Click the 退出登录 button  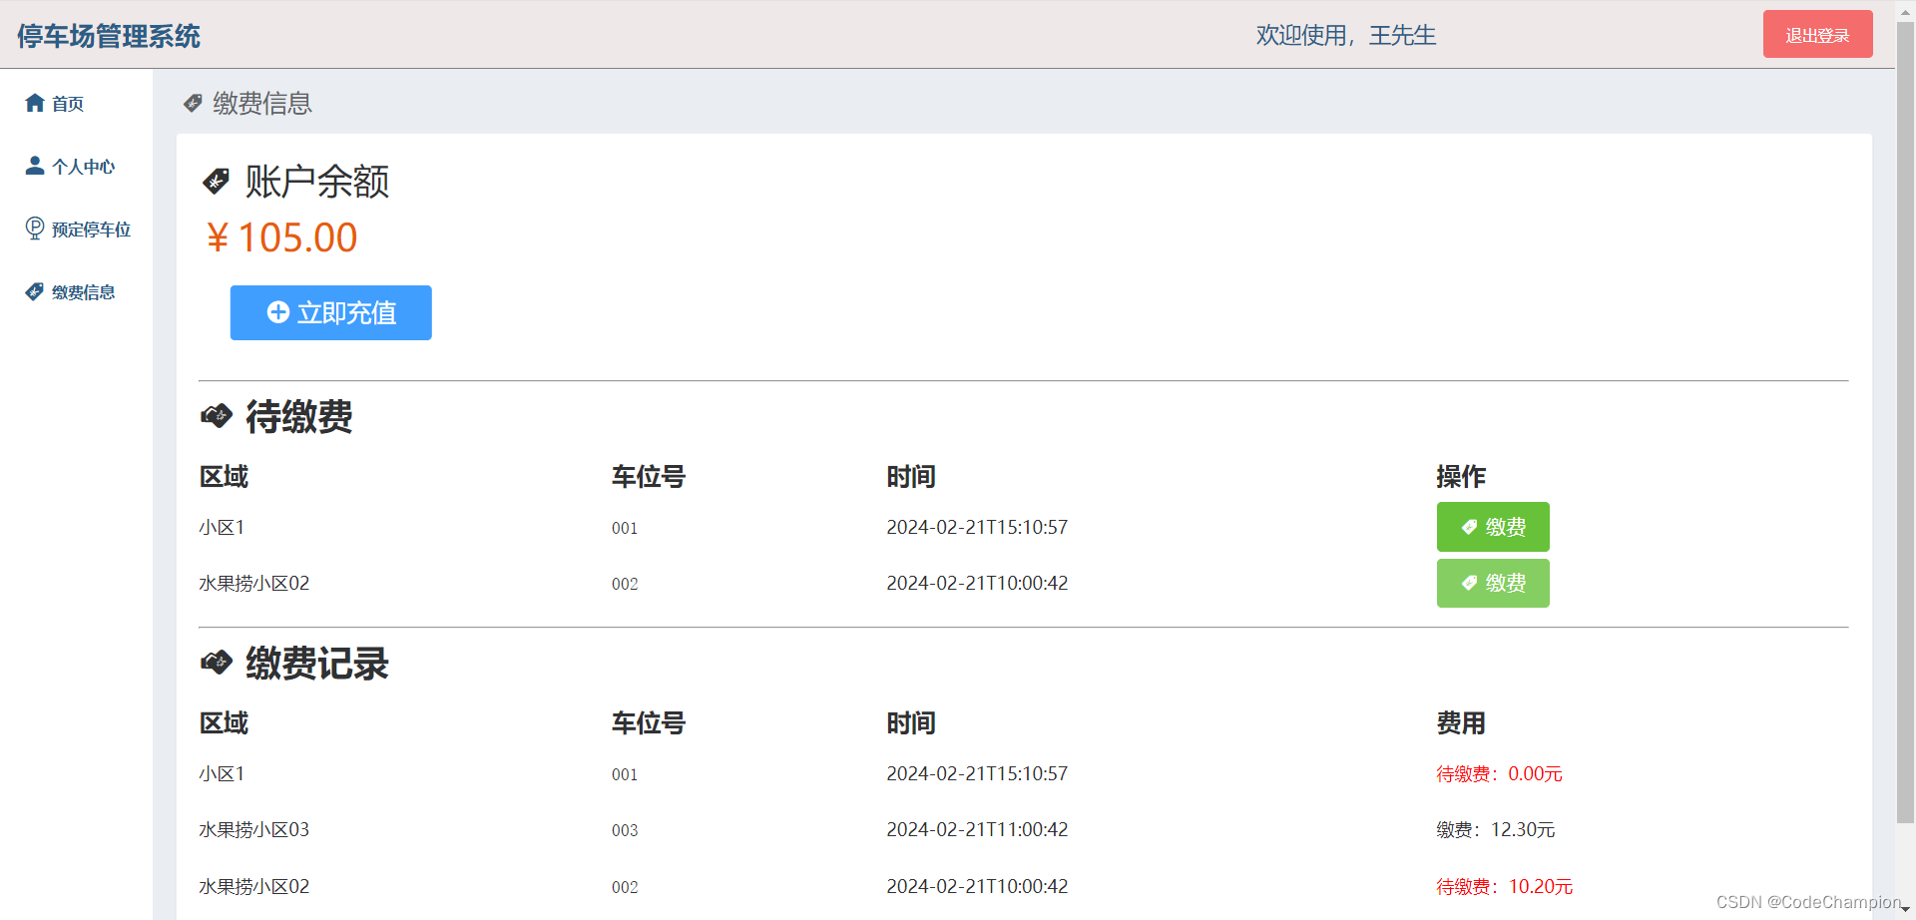[1817, 34]
